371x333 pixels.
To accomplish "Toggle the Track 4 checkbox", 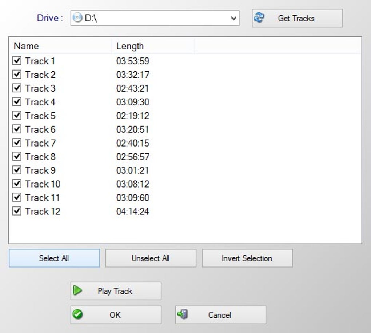I will tap(17, 102).
